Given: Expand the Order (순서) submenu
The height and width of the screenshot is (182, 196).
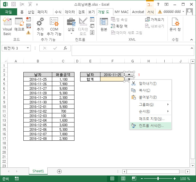Looking at the screenshot, I should tap(151, 111).
